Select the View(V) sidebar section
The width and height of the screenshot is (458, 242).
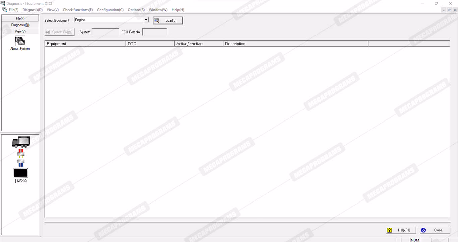[x=20, y=31]
